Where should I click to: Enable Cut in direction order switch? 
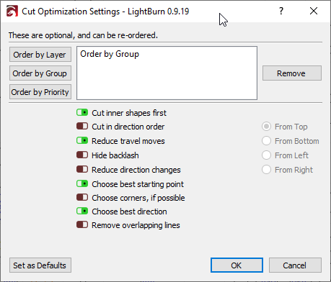pos(82,126)
